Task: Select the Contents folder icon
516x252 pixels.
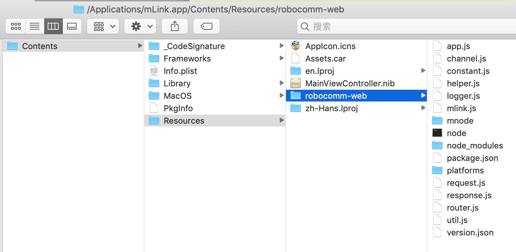Action: [x=12, y=46]
